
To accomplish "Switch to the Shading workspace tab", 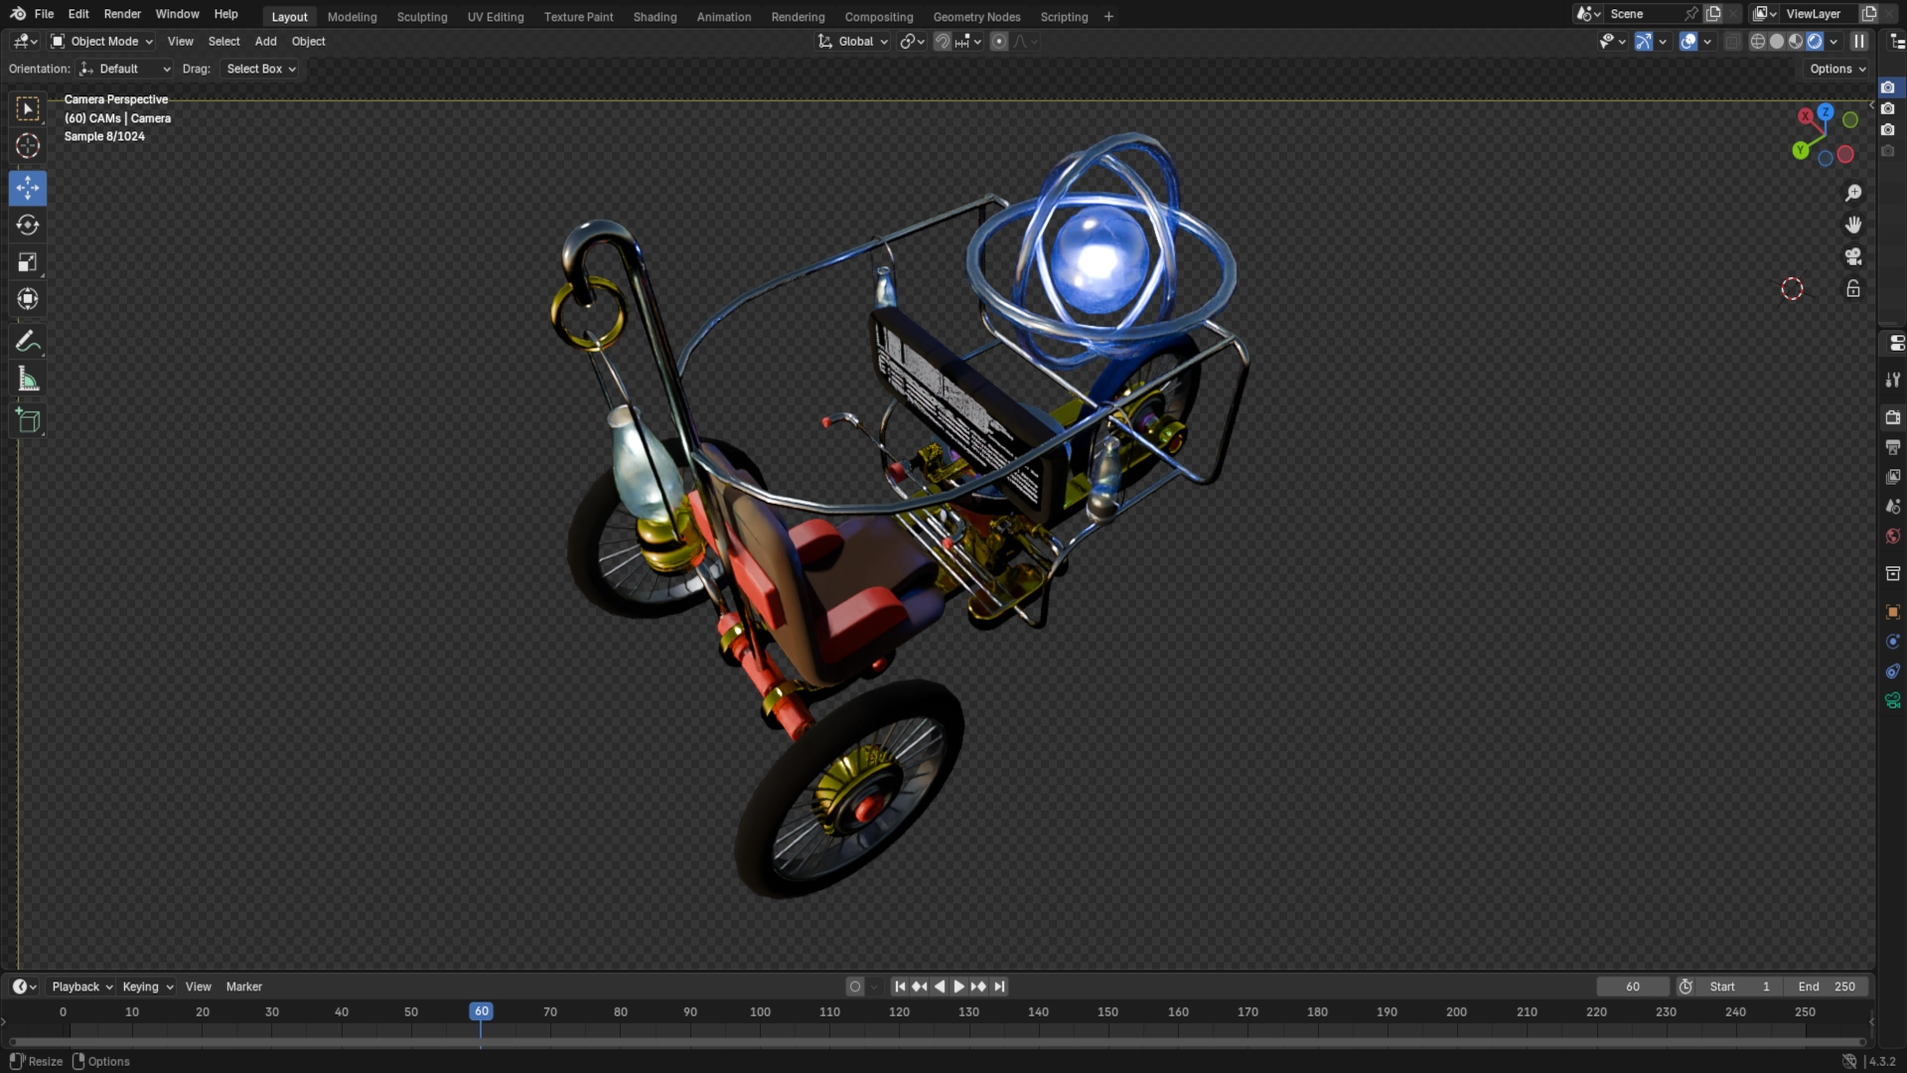I will click(x=655, y=17).
